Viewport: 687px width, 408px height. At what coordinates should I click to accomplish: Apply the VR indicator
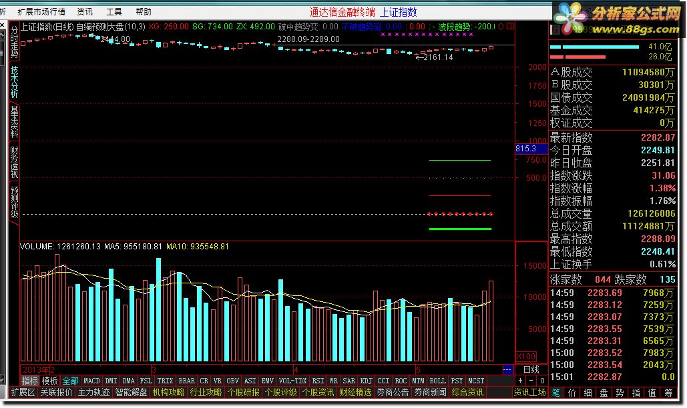tap(218, 381)
